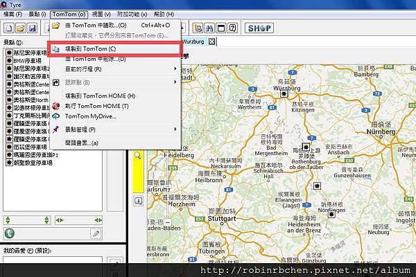Screen dimensions: 416x277
Task: Click the Ansbach label on the map
Action: tap(338, 152)
